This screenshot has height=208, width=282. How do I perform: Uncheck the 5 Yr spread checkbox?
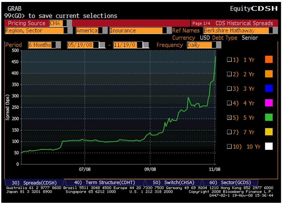point(229,117)
